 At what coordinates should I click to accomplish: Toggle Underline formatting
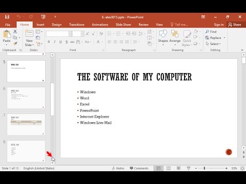60,42
